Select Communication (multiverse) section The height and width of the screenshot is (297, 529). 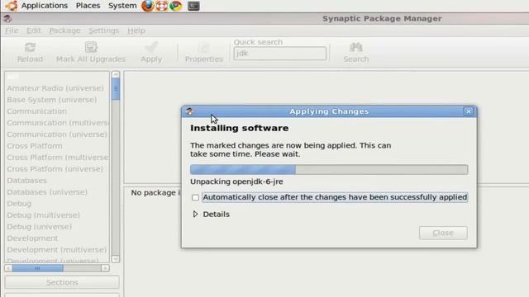pyautogui.click(x=58, y=123)
